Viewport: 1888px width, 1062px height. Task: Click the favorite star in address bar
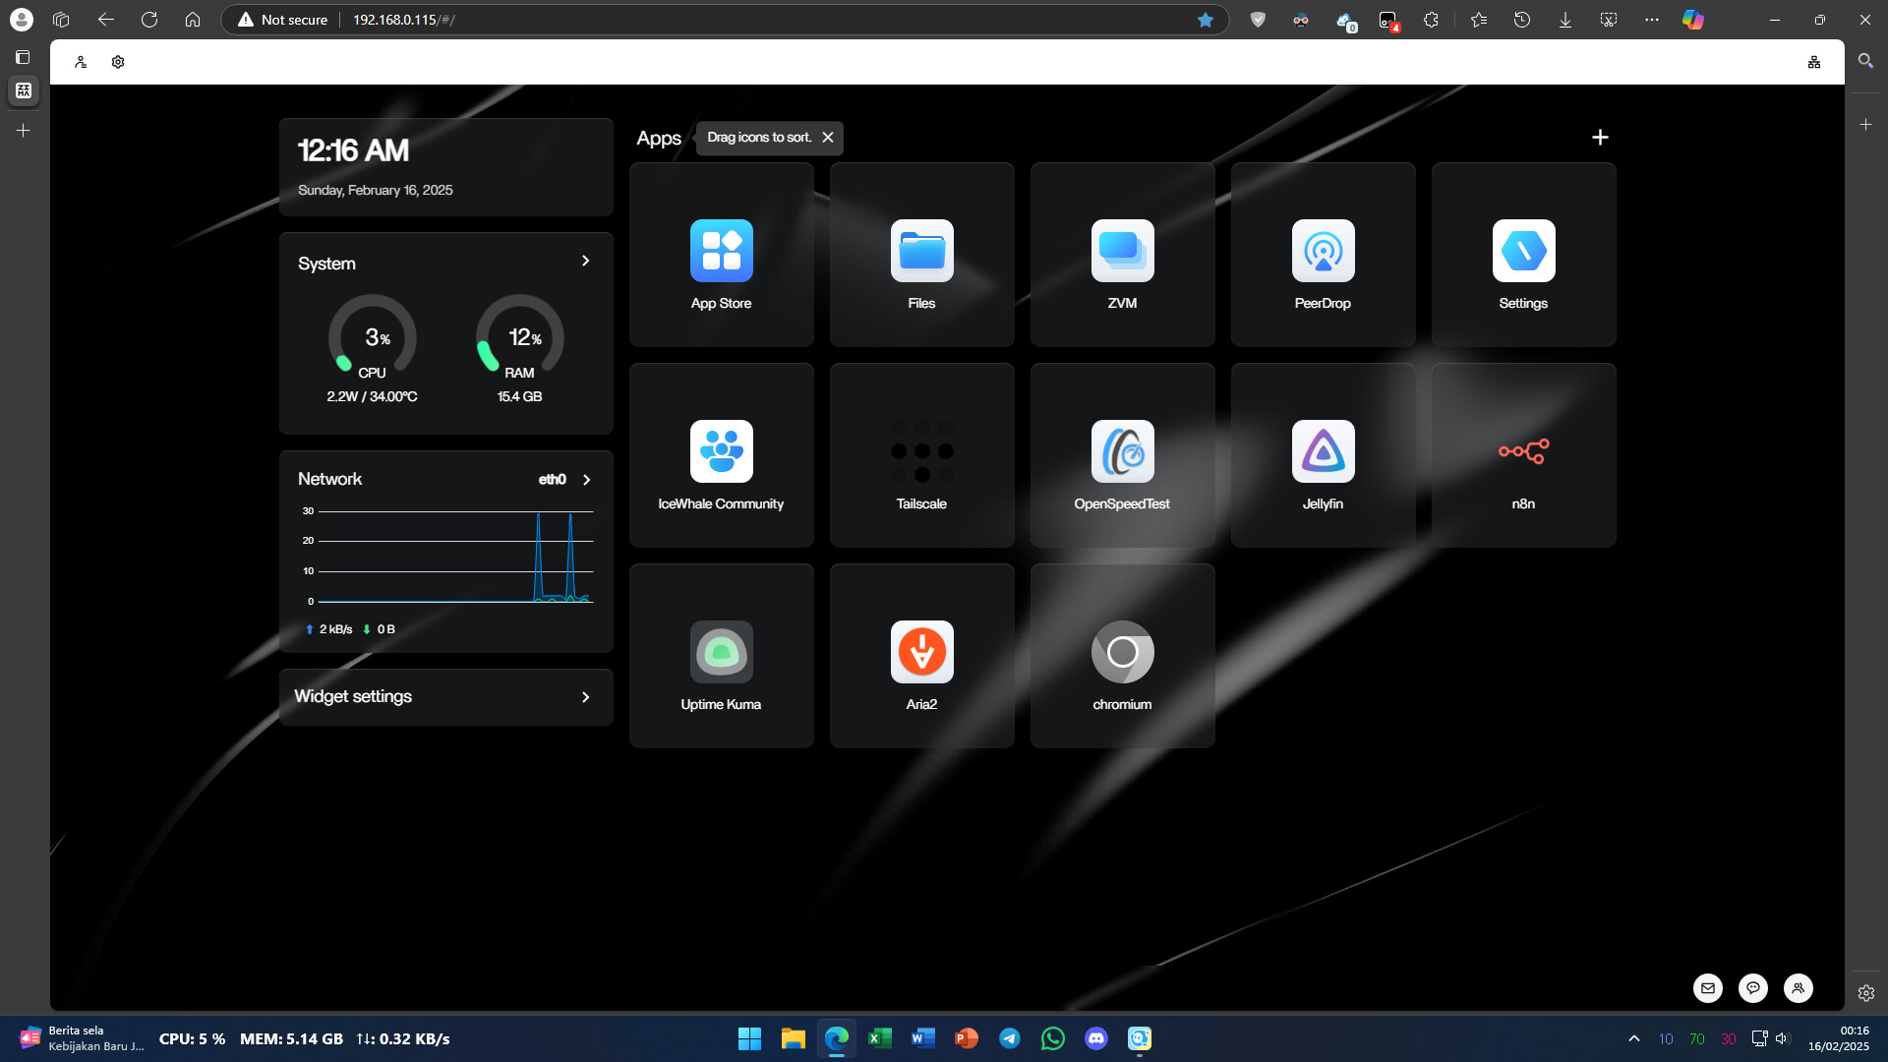[1206, 20]
